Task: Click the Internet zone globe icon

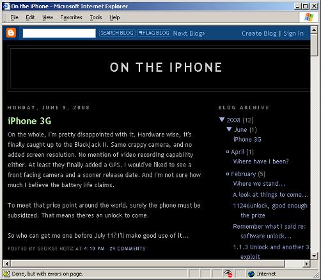Action: click(251, 274)
